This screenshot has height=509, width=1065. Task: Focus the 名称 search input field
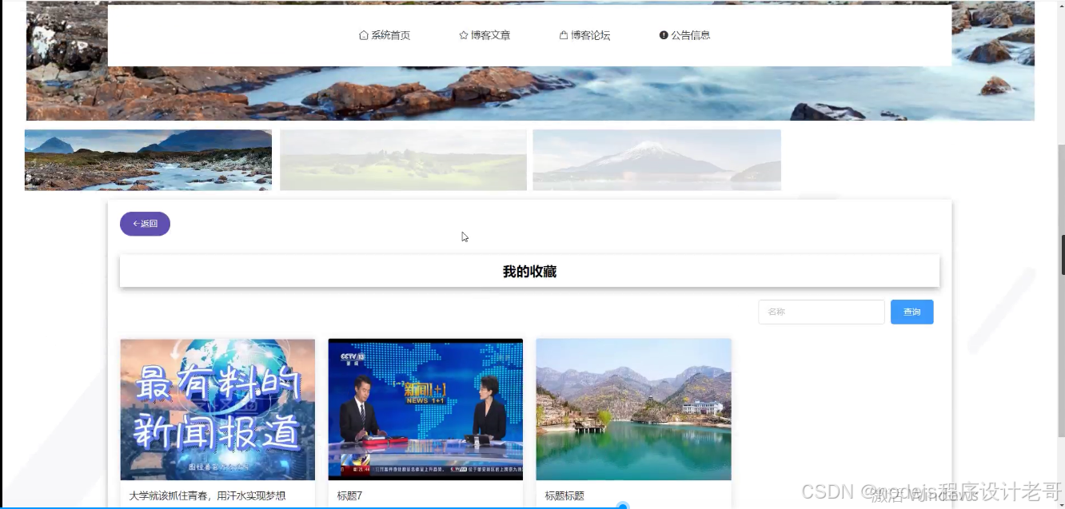(821, 312)
